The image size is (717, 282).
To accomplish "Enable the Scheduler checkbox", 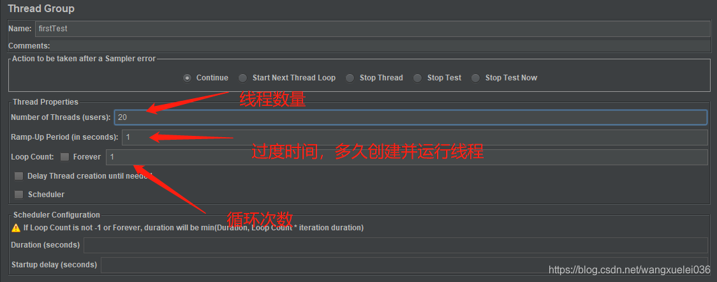I will [19, 195].
